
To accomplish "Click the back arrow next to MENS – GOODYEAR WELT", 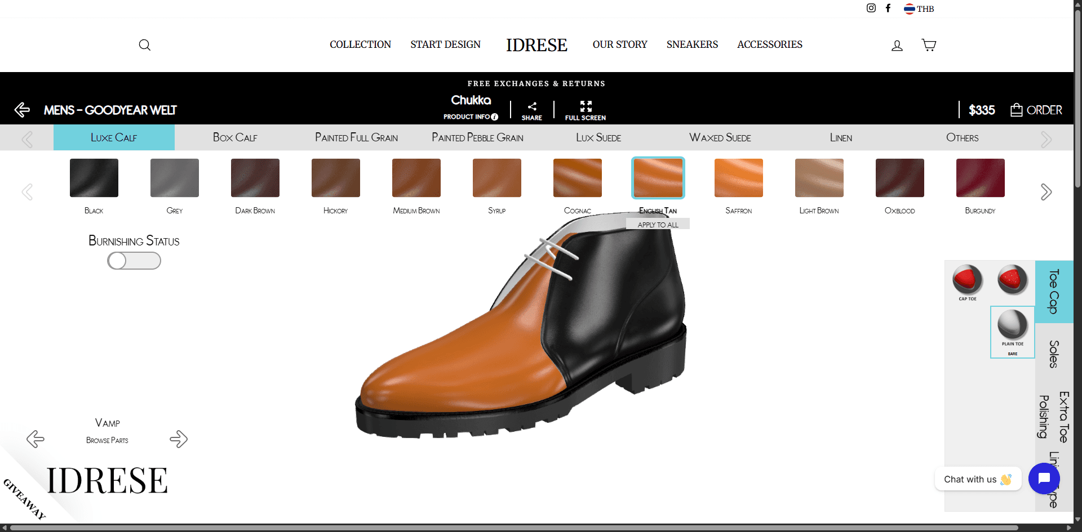I will (x=22, y=110).
